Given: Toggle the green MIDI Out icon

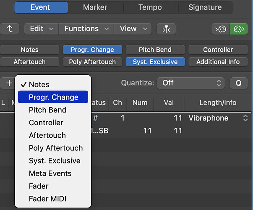Looking at the screenshot, I should pos(239,29).
